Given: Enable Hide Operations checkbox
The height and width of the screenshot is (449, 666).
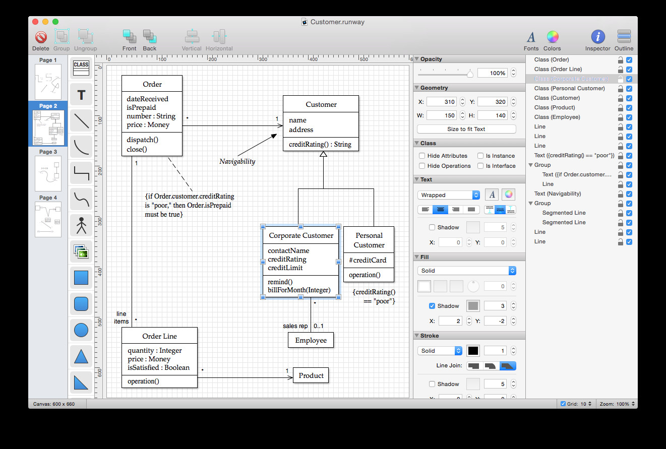Looking at the screenshot, I should click(x=422, y=166).
